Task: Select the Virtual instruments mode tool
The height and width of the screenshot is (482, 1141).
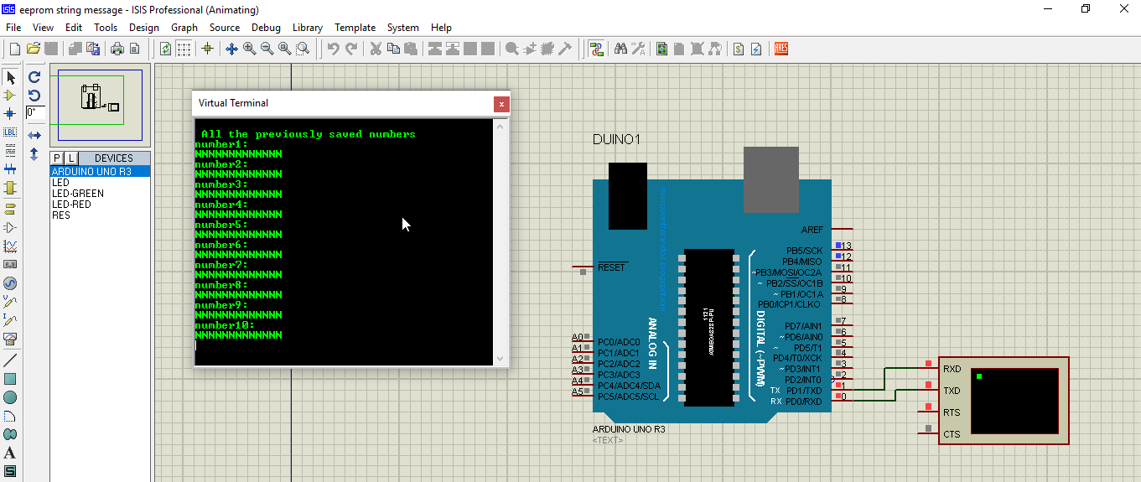Action: coord(11,339)
